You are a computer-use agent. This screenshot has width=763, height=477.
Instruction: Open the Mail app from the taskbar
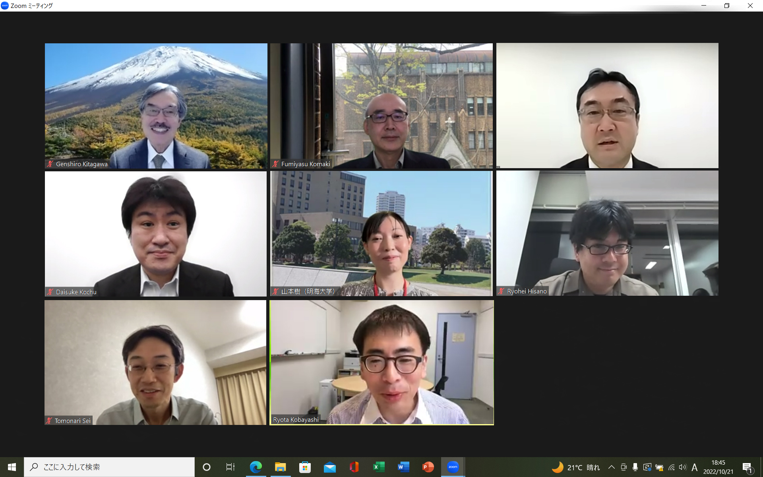(330, 467)
